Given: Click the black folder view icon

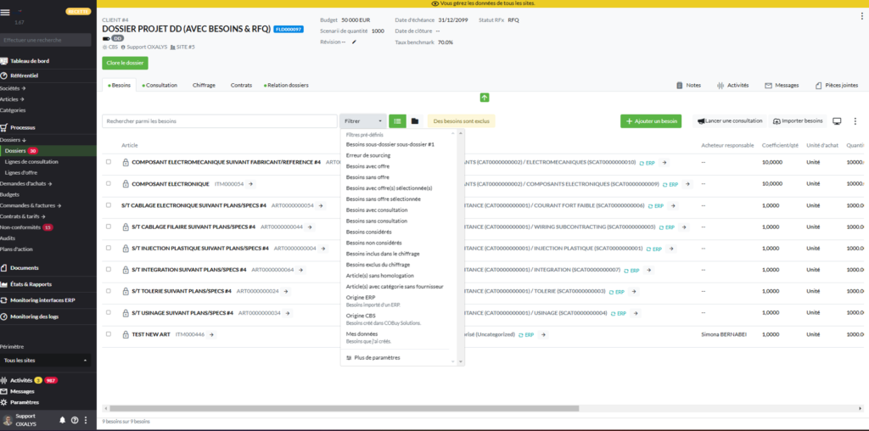Looking at the screenshot, I should point(415,121).
